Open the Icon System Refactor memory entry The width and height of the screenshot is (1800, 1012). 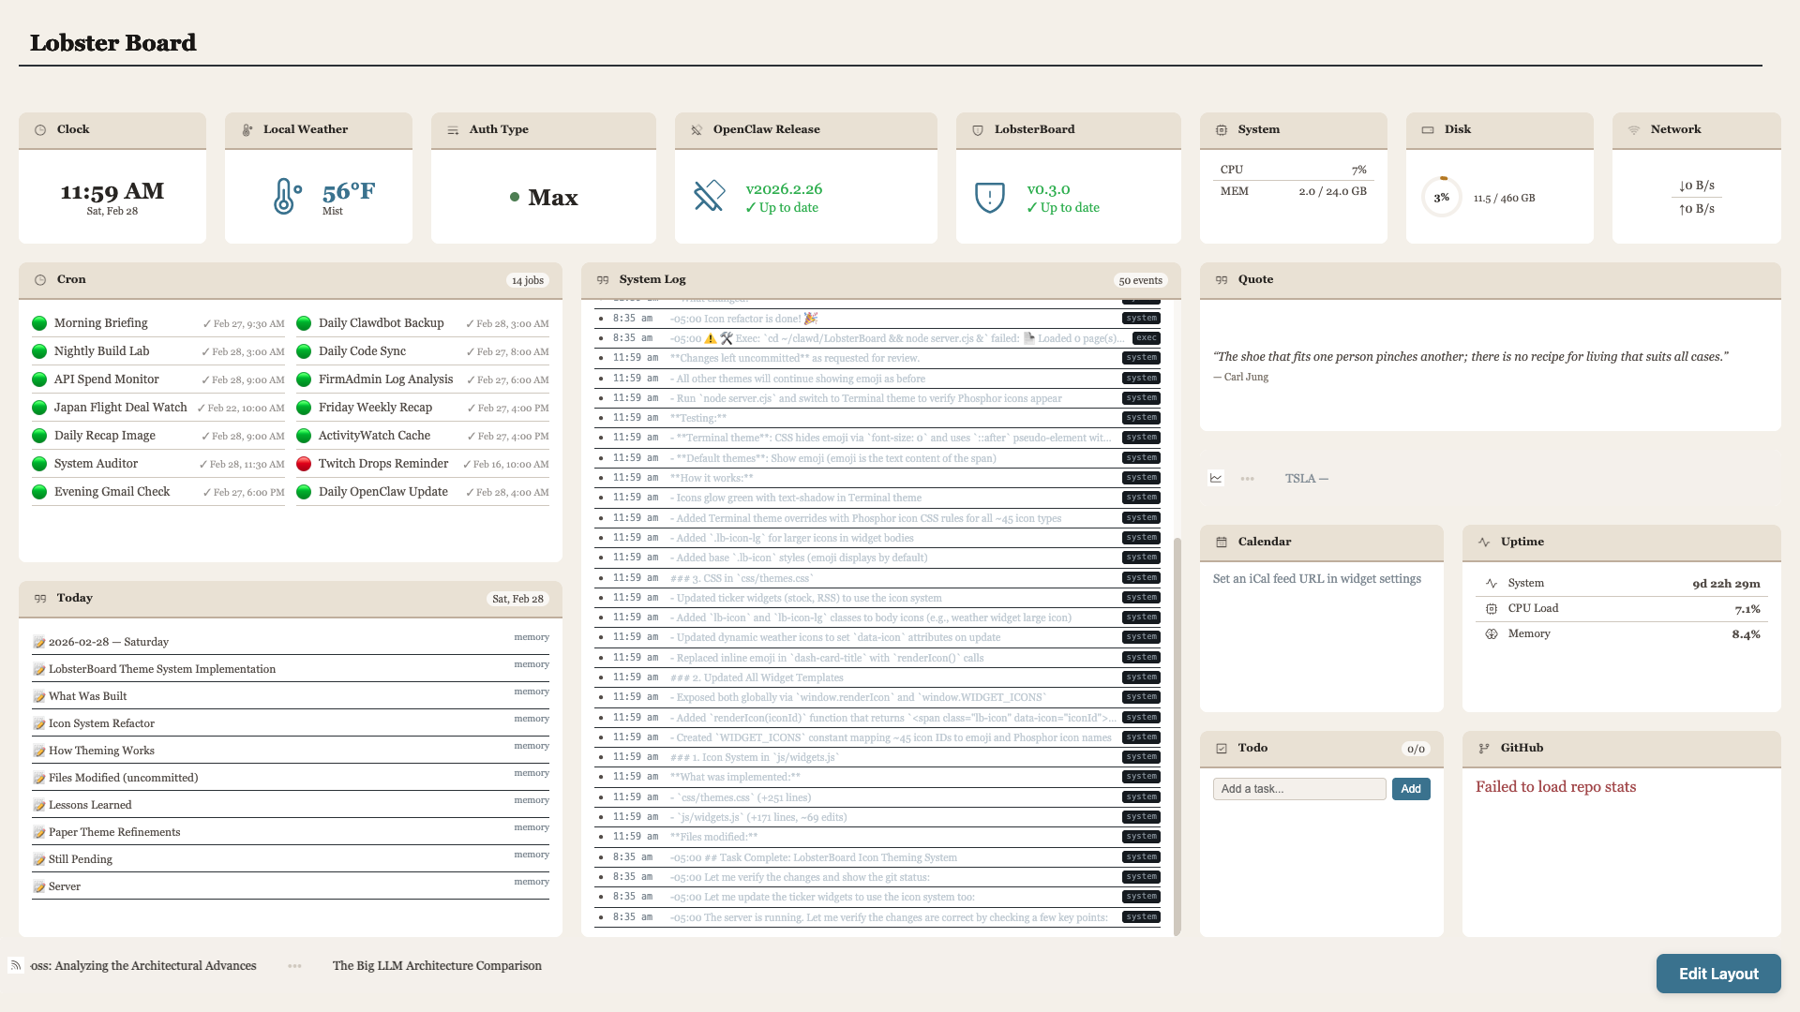101,723
